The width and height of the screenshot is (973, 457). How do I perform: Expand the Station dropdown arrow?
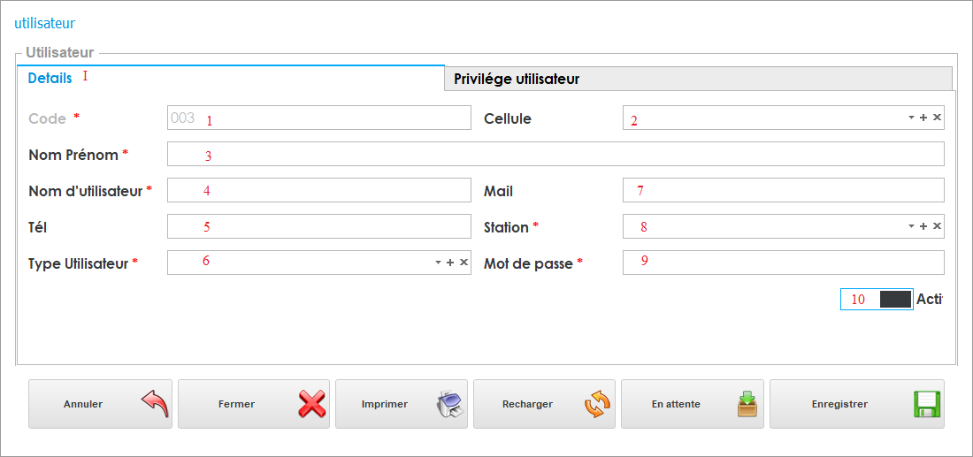(x=910, y=226)
